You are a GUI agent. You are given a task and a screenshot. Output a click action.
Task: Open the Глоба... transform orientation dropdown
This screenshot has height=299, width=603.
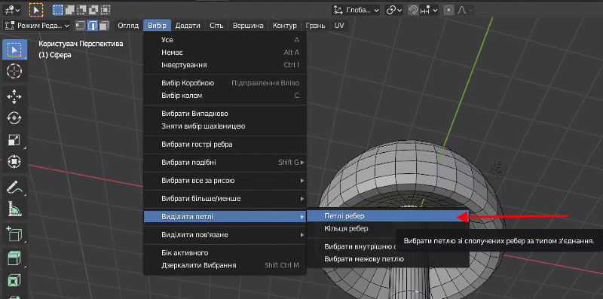point(357,10)
